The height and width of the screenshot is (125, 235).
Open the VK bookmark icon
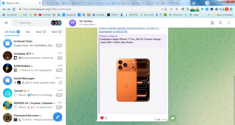pos(79,15)
